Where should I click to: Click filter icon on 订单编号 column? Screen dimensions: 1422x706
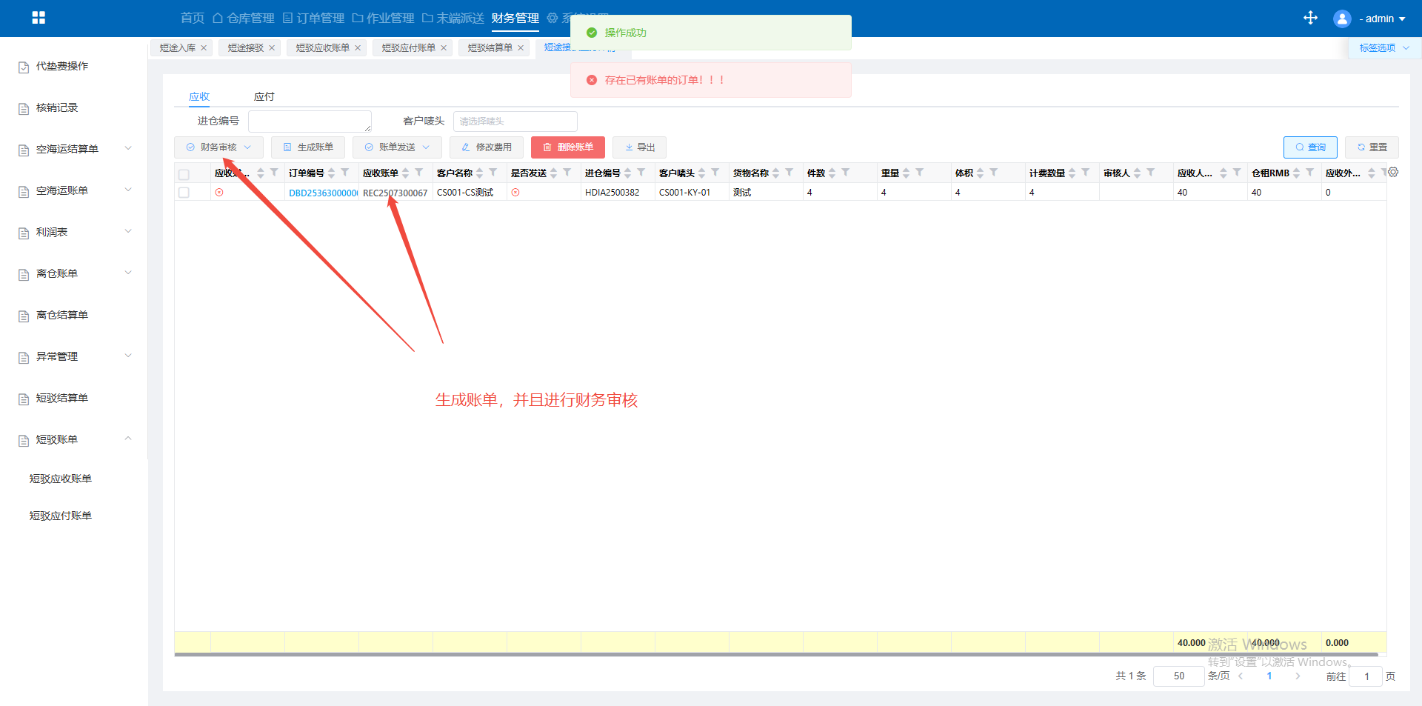tap(345, 173)
